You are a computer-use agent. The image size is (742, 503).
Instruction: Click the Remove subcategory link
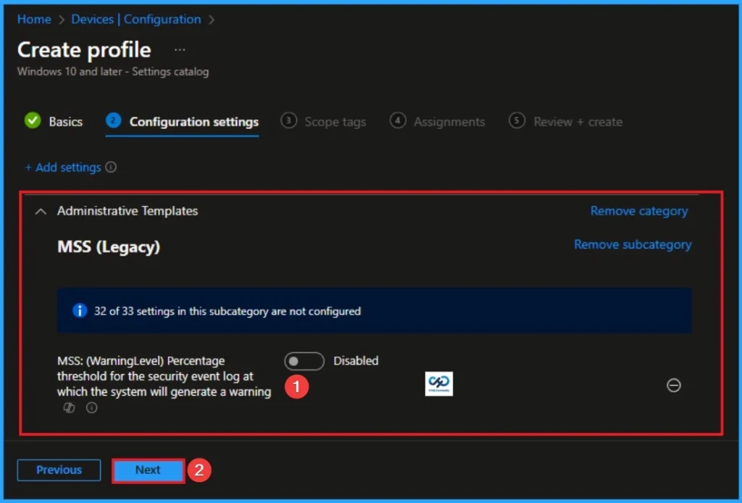click(632, 244)
